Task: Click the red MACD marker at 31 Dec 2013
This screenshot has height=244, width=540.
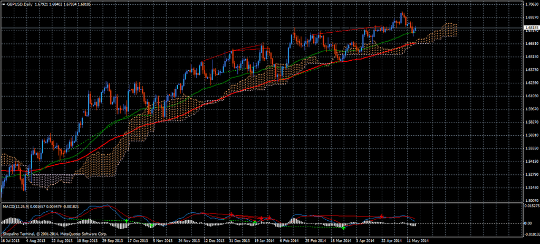Action: [232, 214]
